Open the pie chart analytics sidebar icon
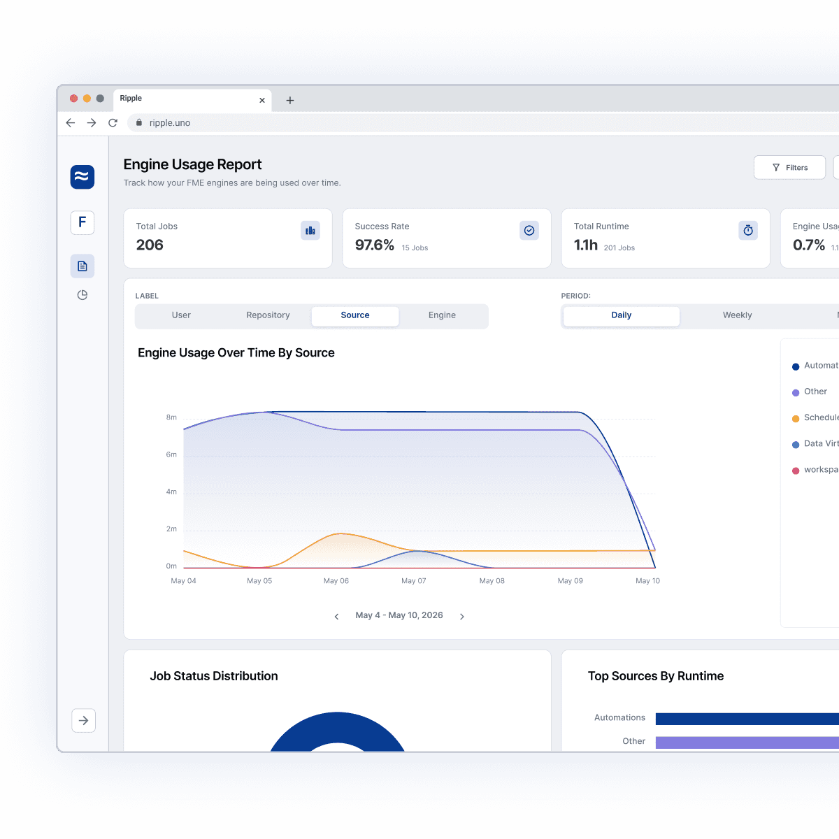The width and height of the screenshot is (839, 839). 83,295
